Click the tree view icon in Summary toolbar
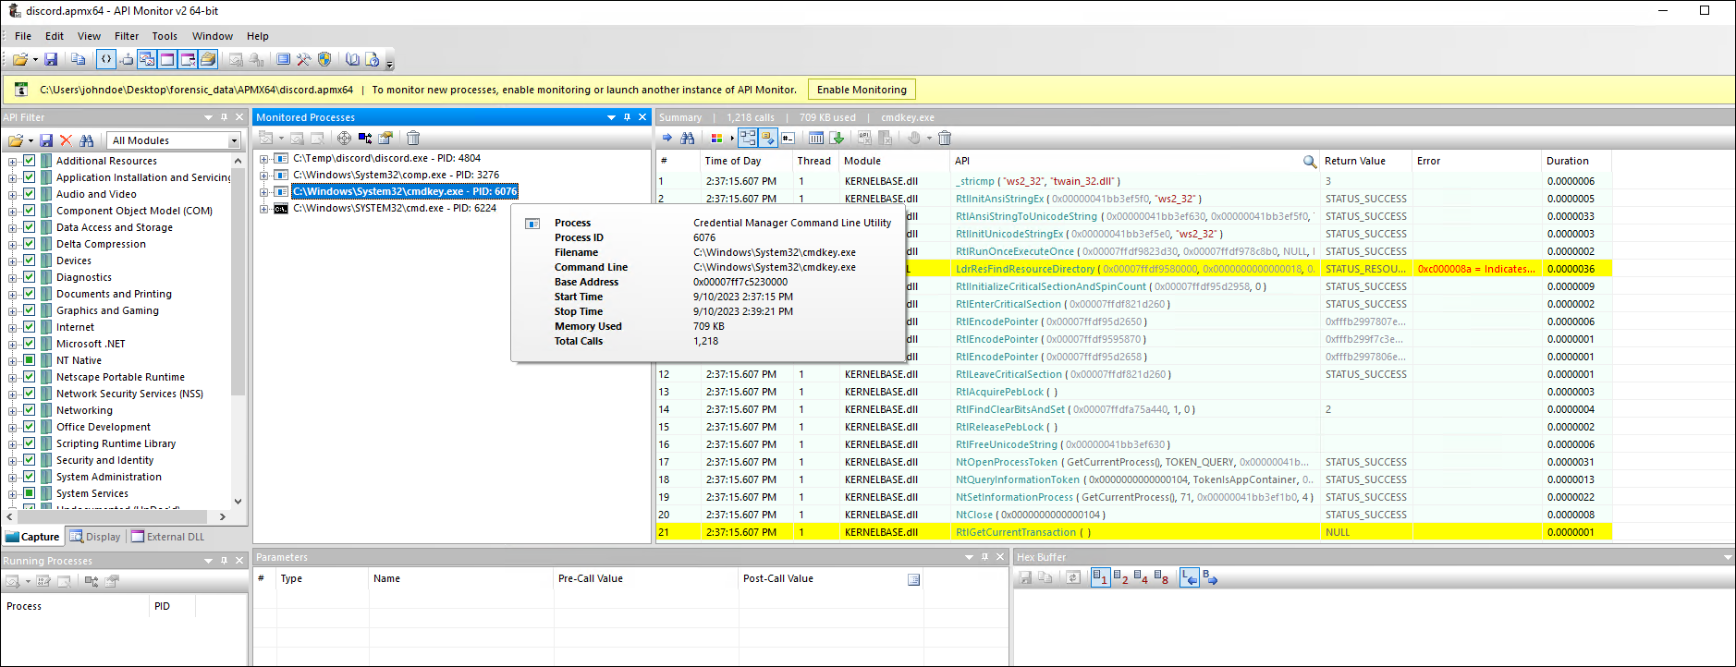Screen dimensions: 1736x667 coord(747,138)
